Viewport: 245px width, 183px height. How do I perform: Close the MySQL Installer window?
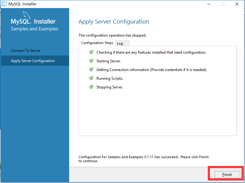tap(237, 4)
